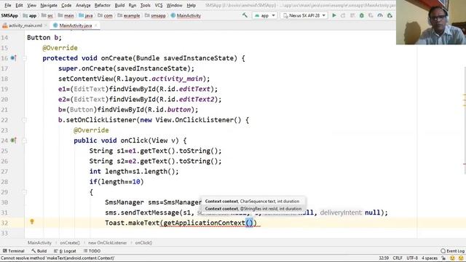Click the SMSApp project breadcrumb
466x262 pixels.
pyautogui.click(x=9, y=15)
